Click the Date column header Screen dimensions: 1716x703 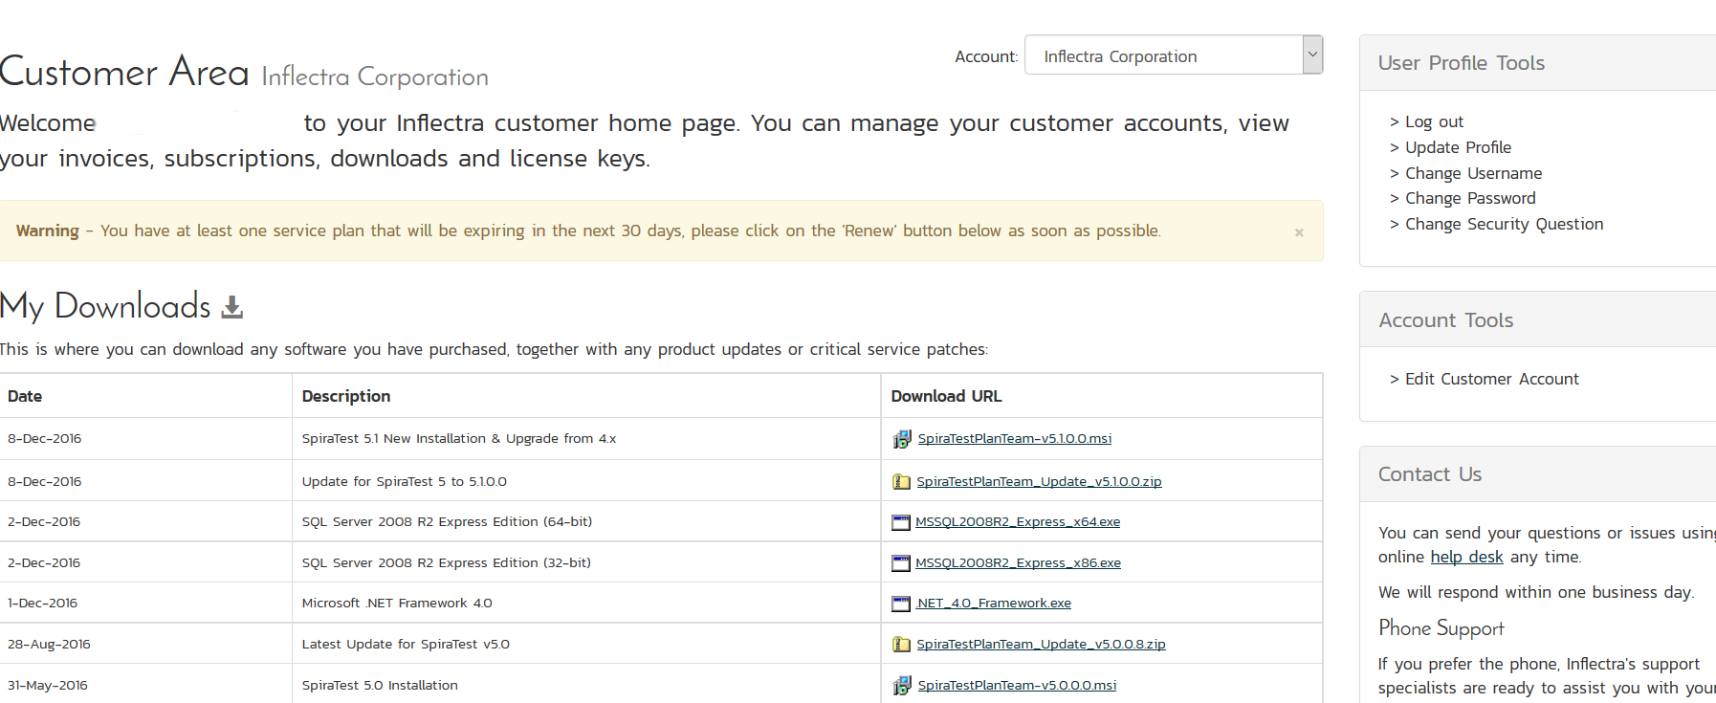pos(25,396)
